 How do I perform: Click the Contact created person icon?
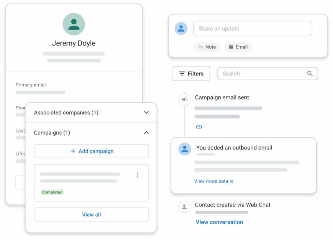184,207
